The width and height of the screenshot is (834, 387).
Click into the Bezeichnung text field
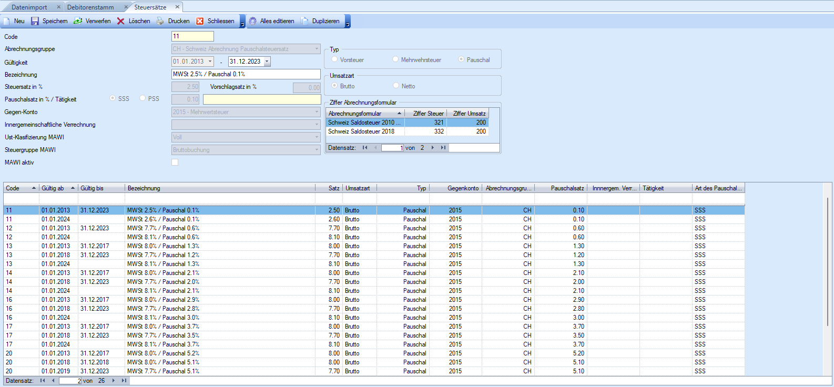click(x=246, y=74)
